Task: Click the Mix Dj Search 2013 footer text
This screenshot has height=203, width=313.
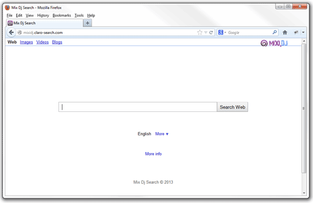Action: 153,182
